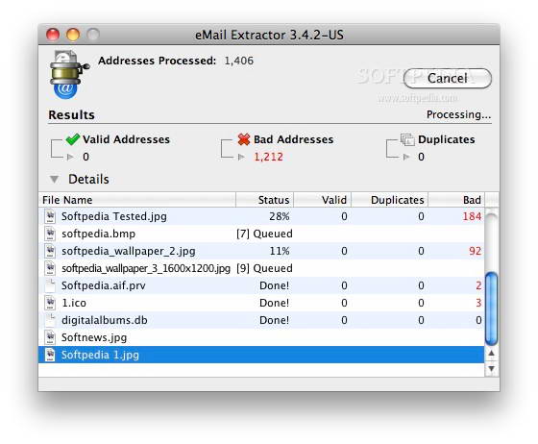Click Done! status for digitalalbums.db
This screenshot has height=444, width=538.
click(x=274, y=320)
